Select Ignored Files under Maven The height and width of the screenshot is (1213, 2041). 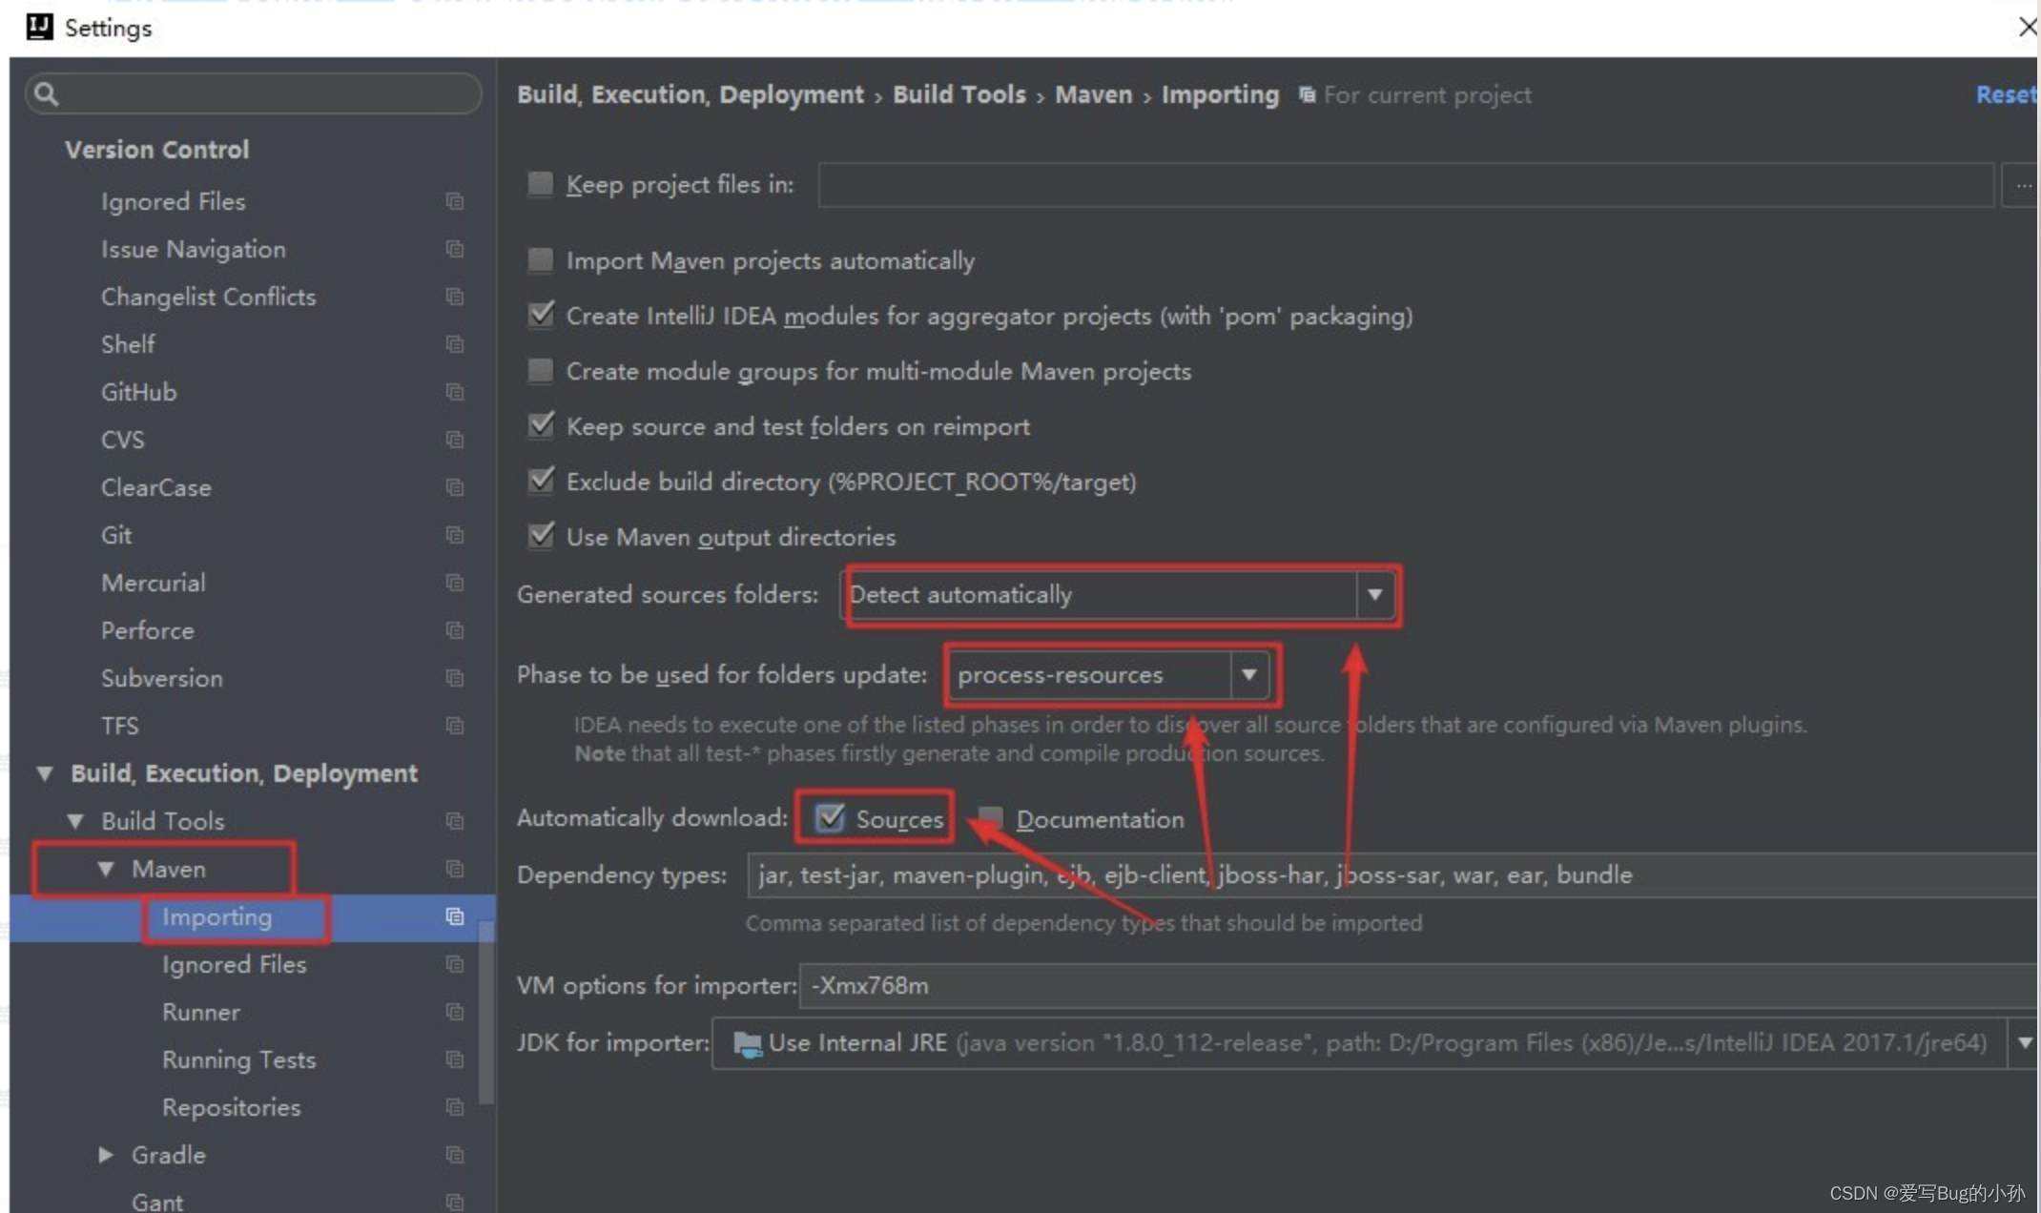coord(234,964)
